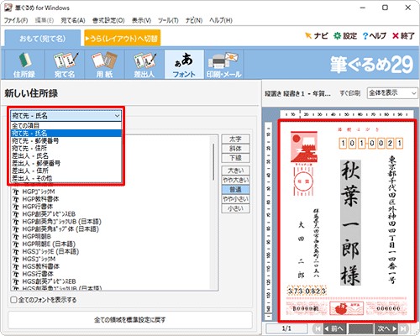Set font size to やや小さい

click(235, 199)
